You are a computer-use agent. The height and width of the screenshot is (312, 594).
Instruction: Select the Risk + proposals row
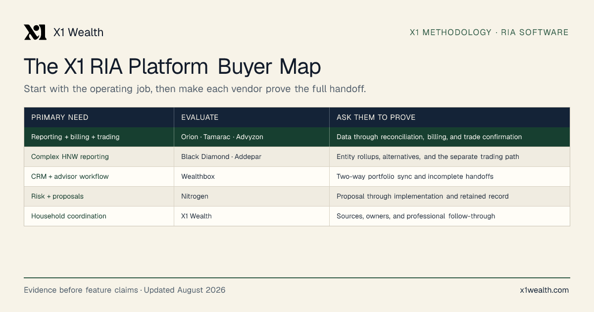[297, 196]
